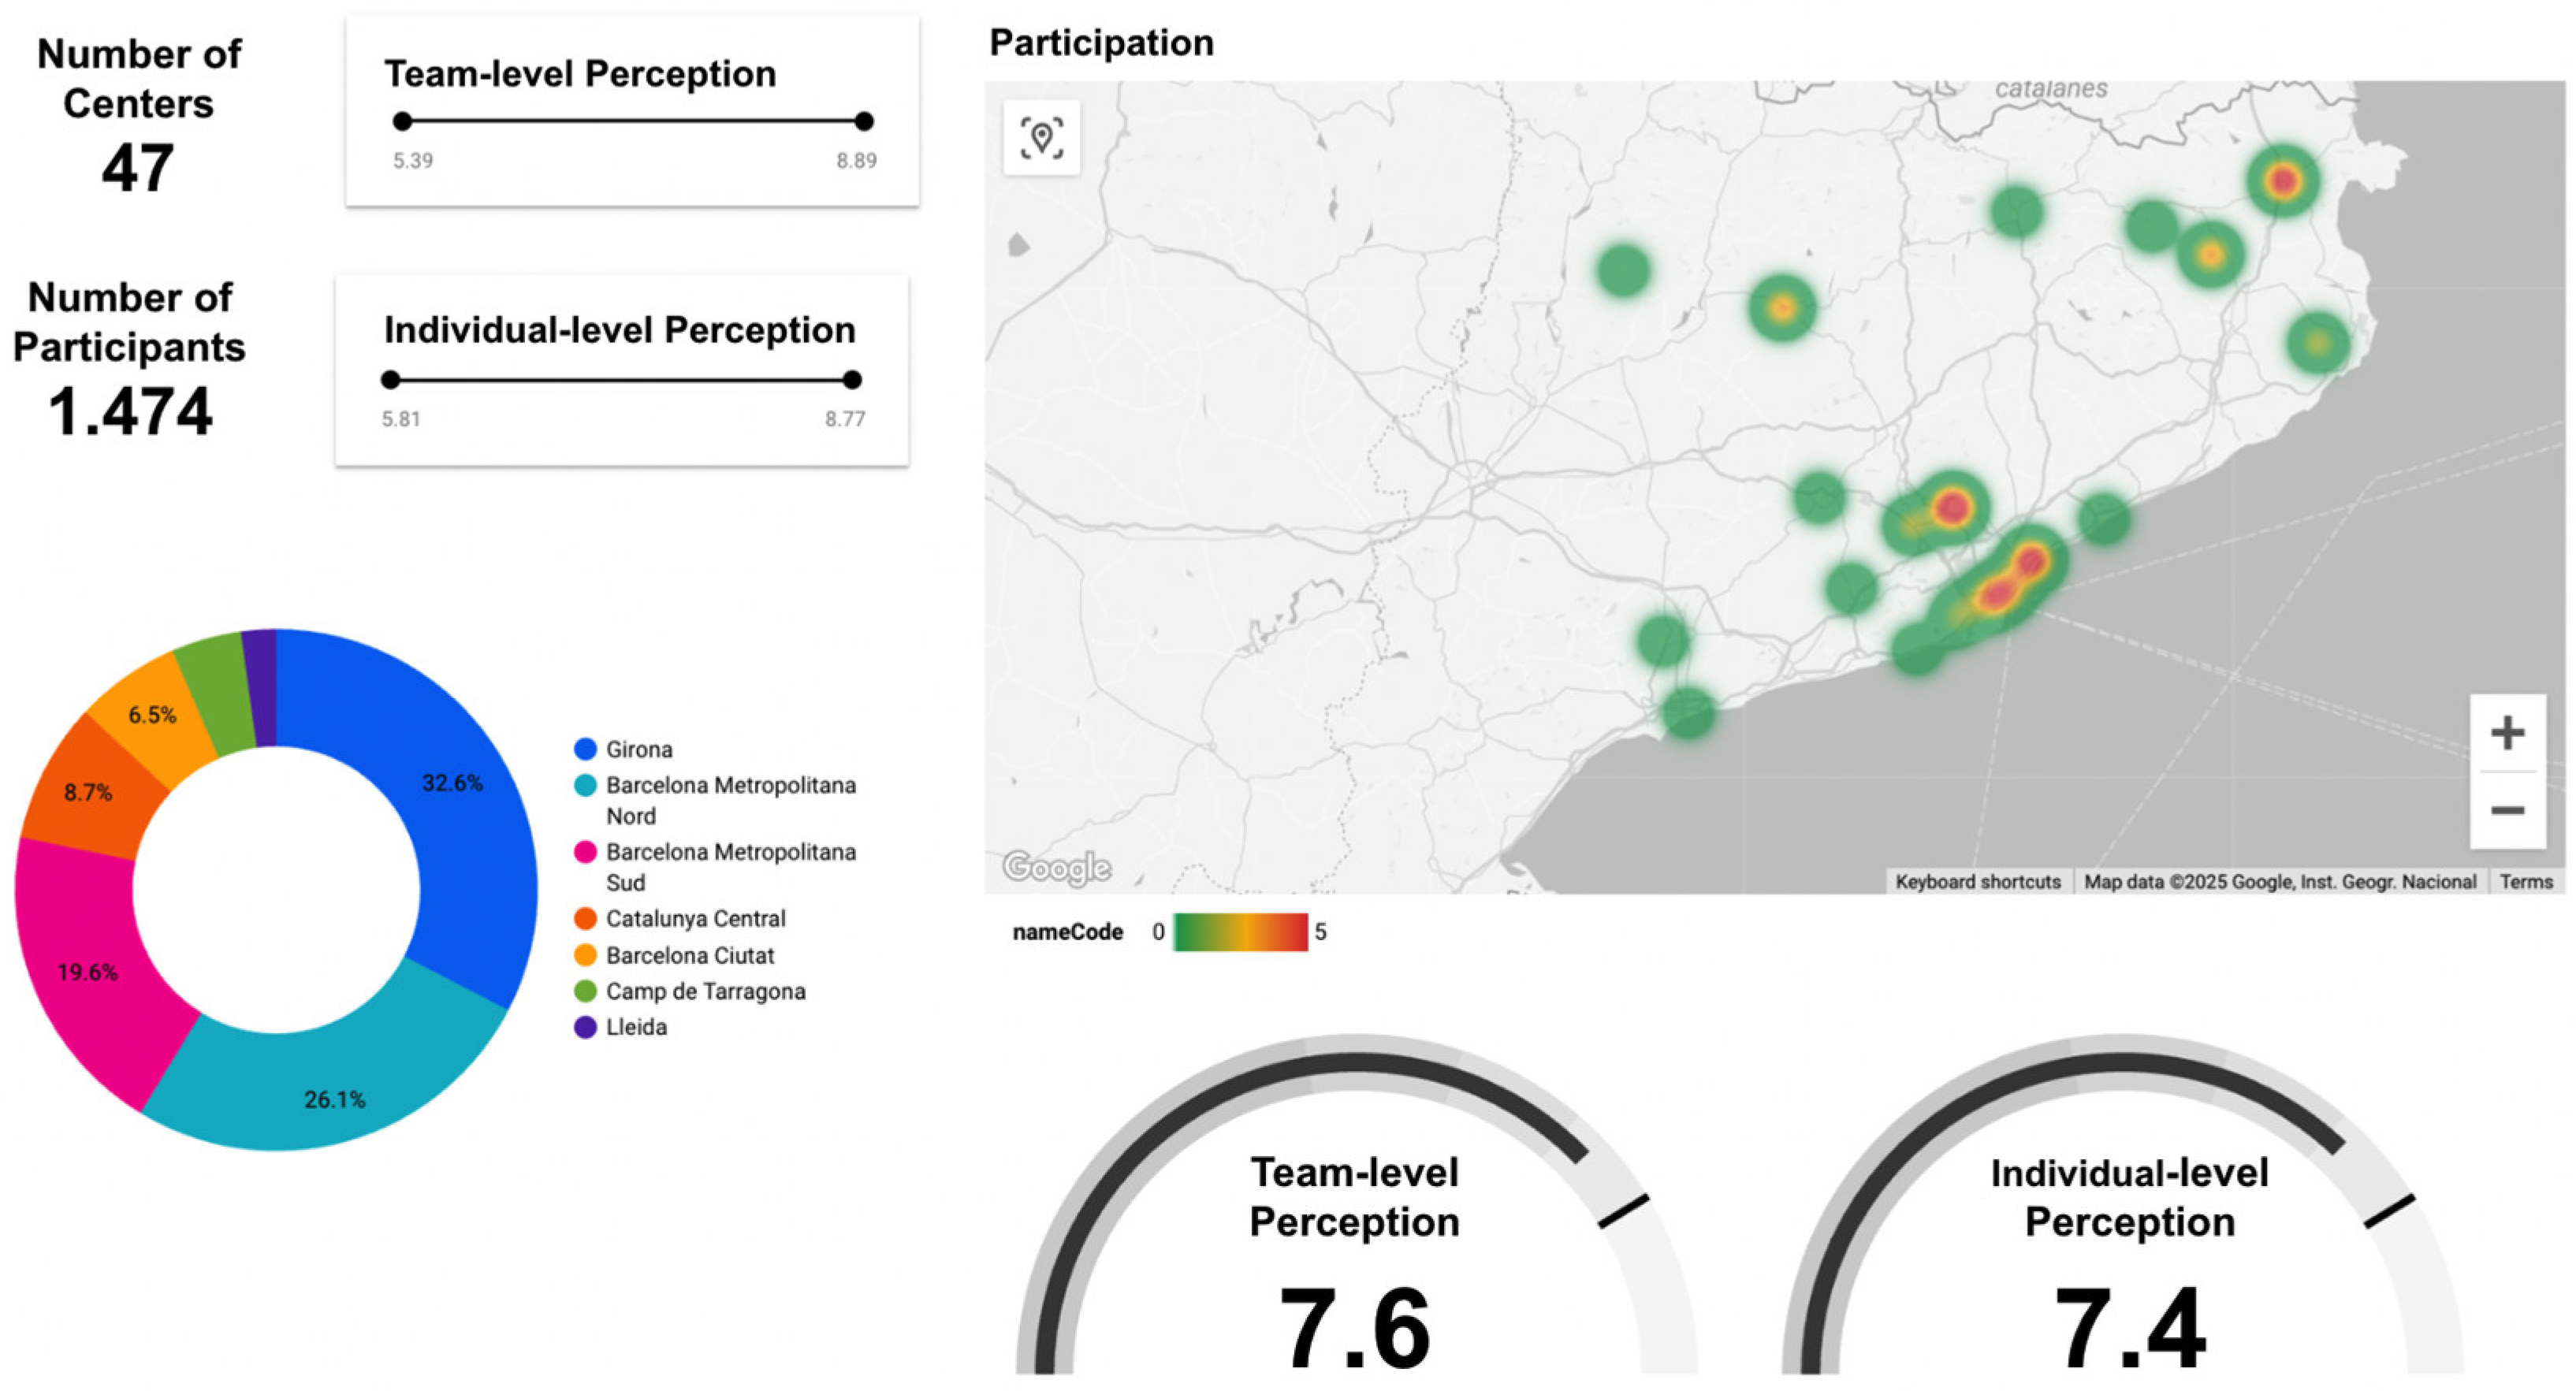Click the Google logo on the map

pyautogui.click(x=1057, y=867)
